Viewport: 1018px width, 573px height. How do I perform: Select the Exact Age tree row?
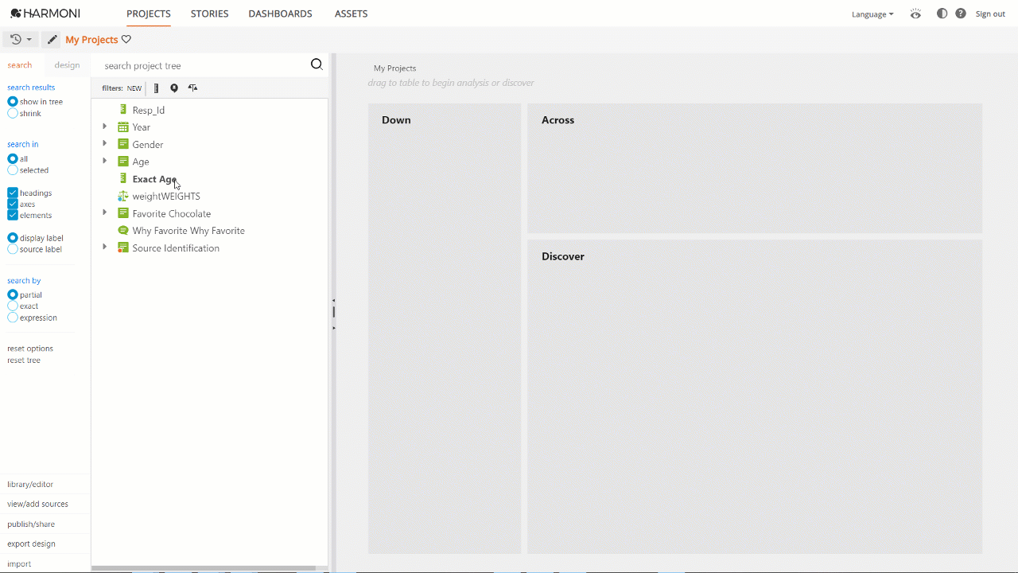pos(154,179)
